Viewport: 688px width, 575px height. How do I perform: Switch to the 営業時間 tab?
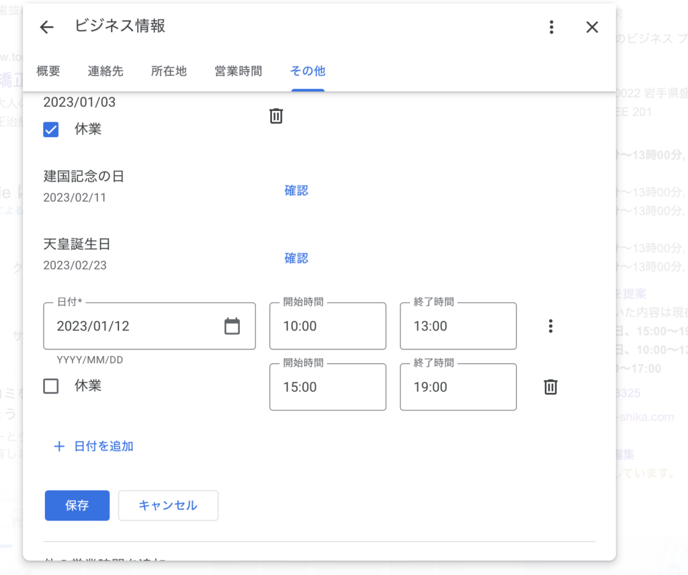point(238,71)
